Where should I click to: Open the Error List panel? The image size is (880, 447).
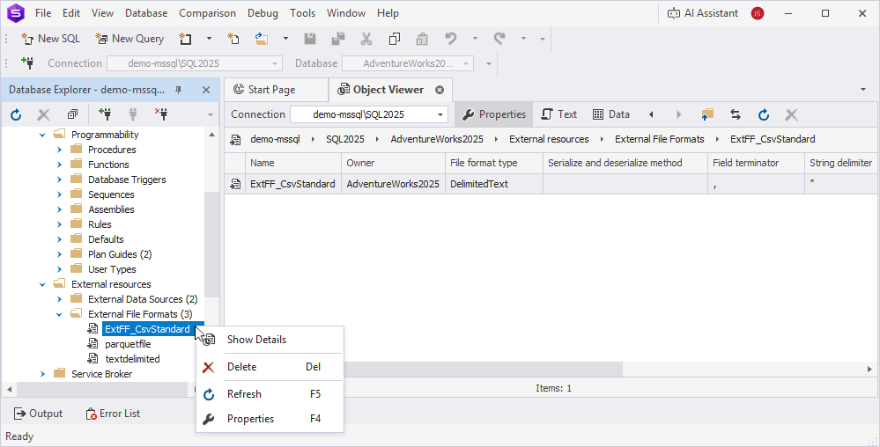point(113,414)
